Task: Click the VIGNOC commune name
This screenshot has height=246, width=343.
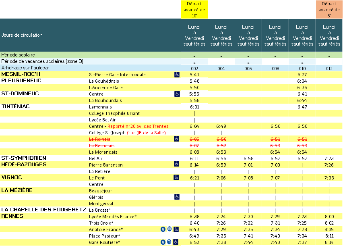Action: pos(12,177)
